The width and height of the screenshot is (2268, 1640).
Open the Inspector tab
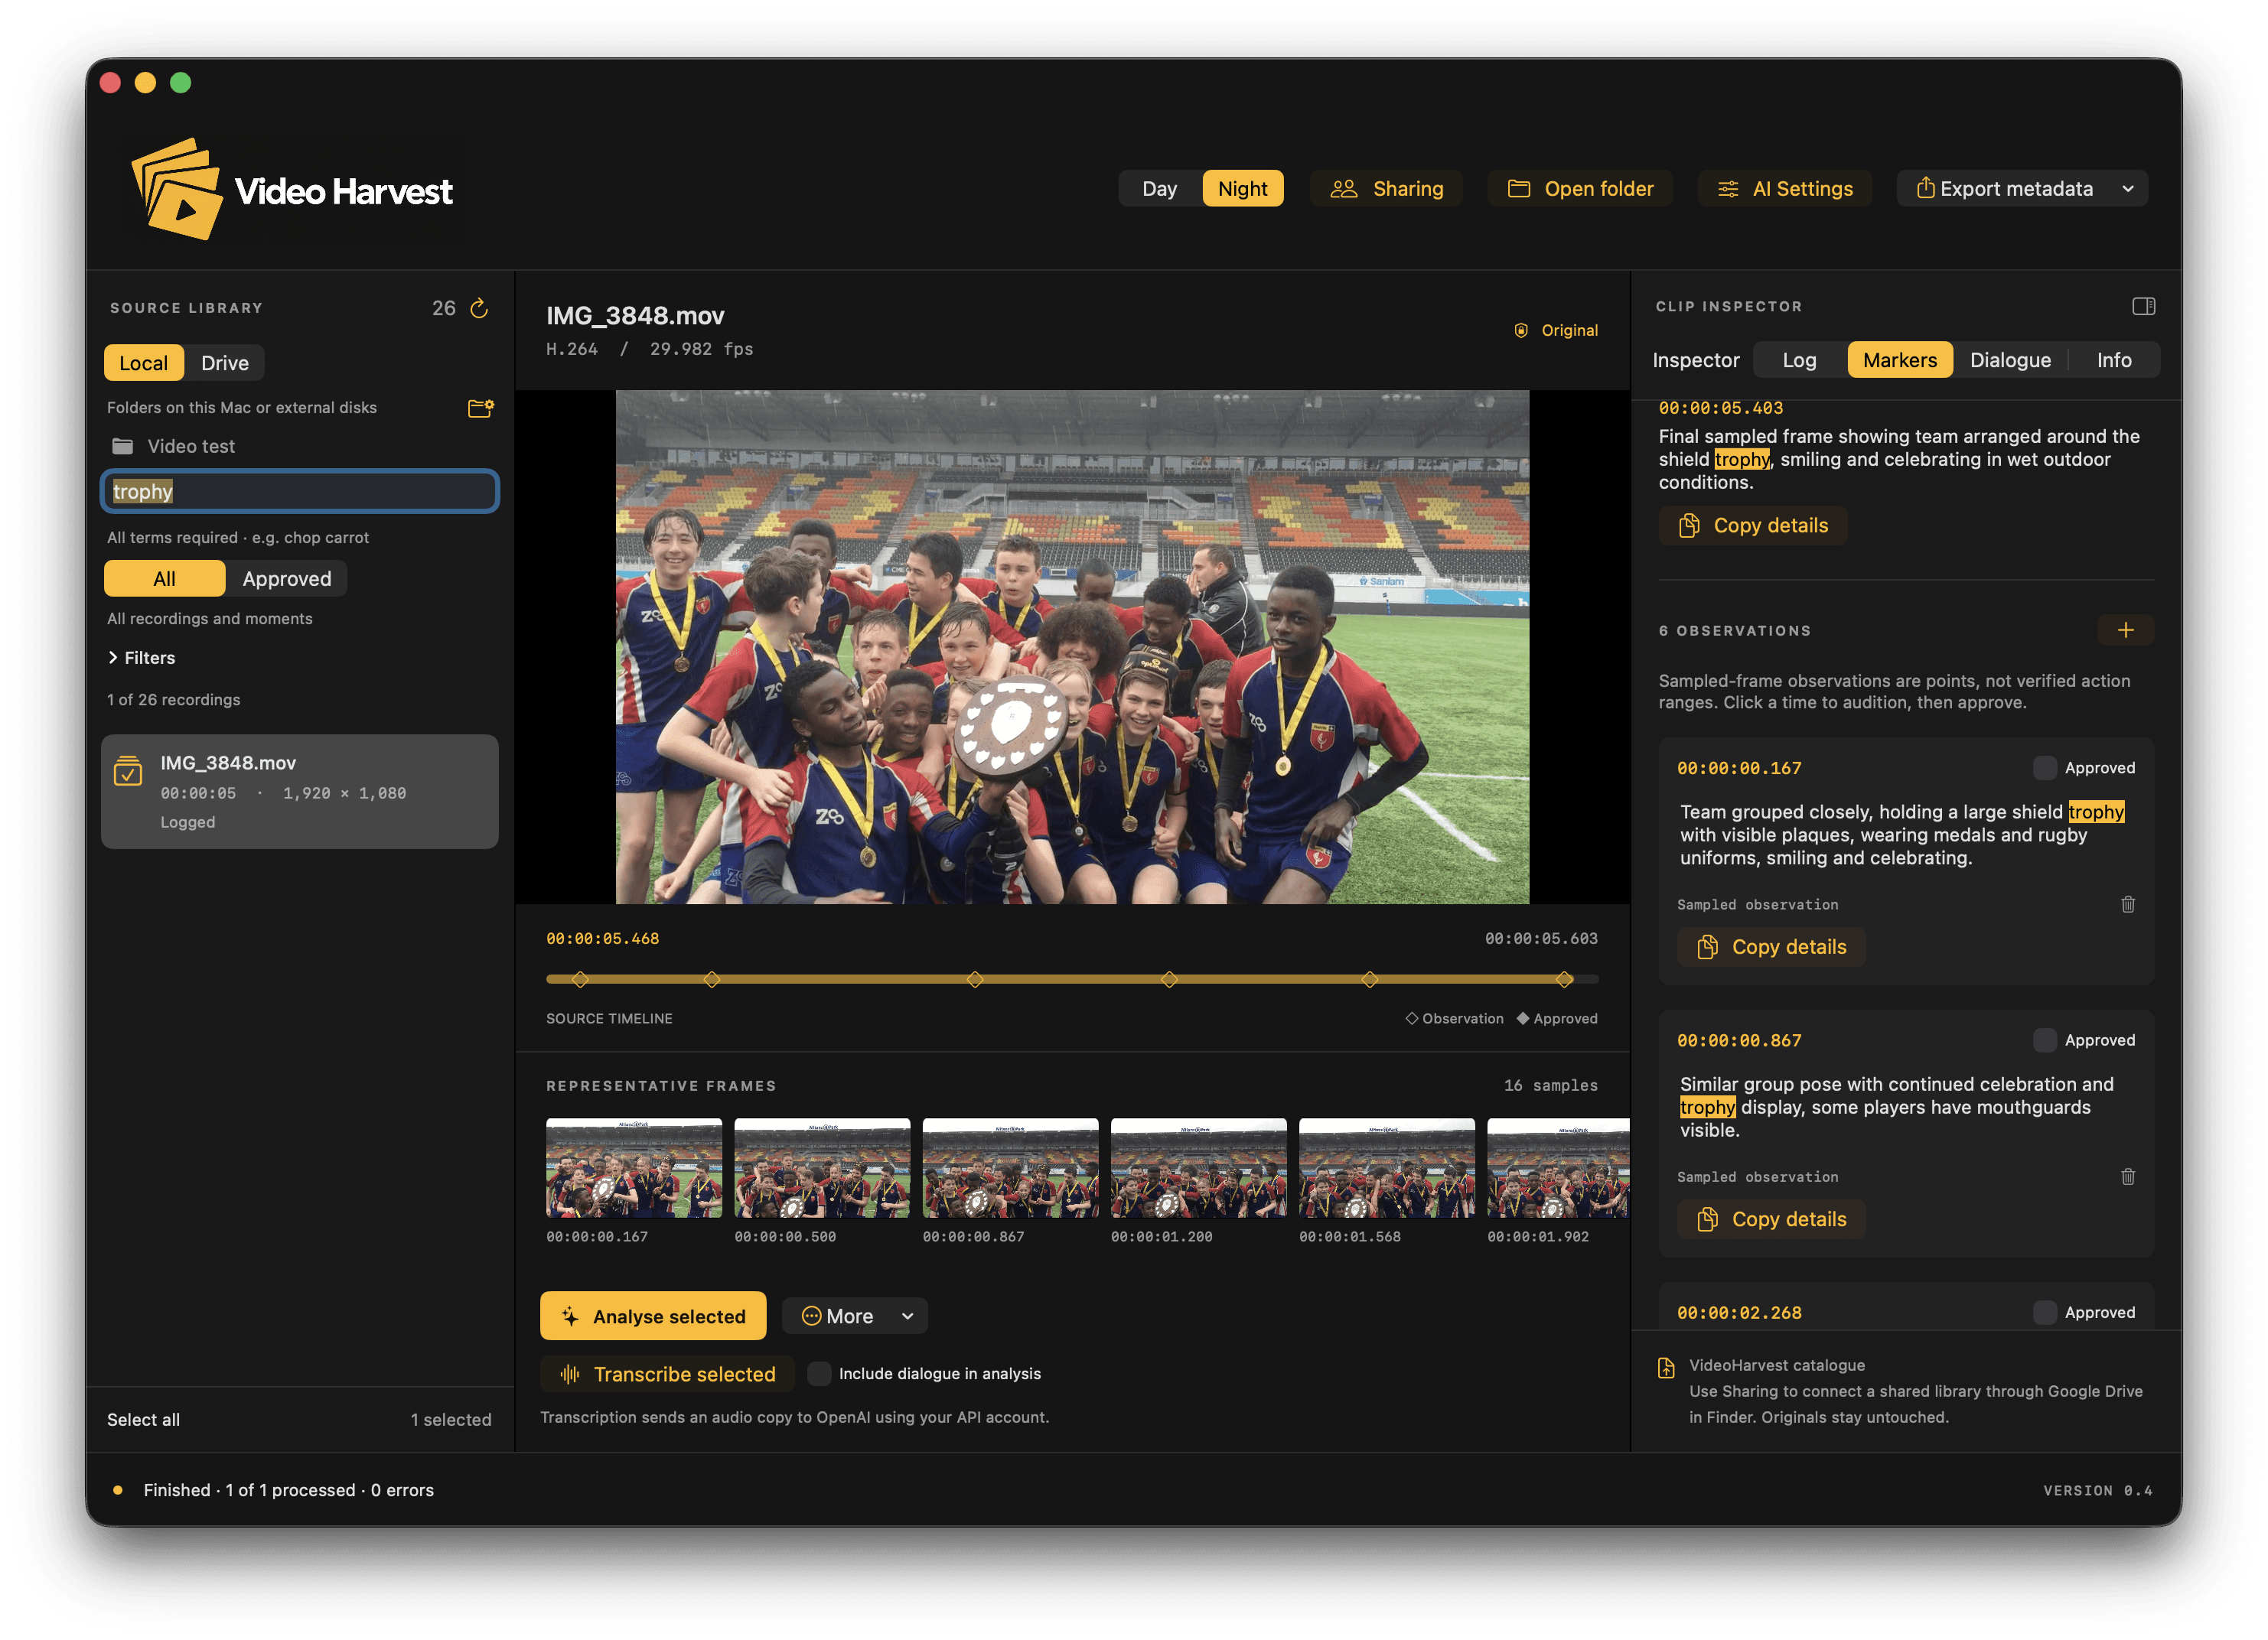(1695, 360)
